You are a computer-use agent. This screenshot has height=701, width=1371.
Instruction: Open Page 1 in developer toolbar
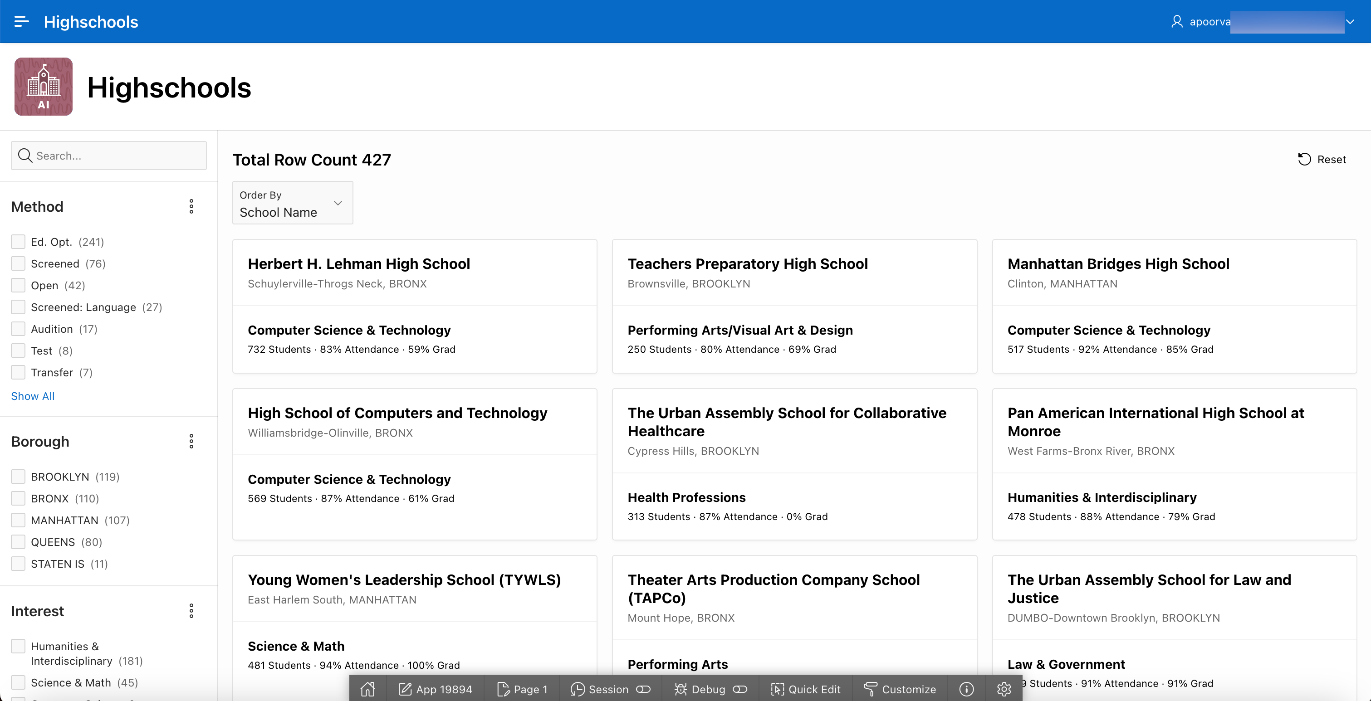[522, 689]
